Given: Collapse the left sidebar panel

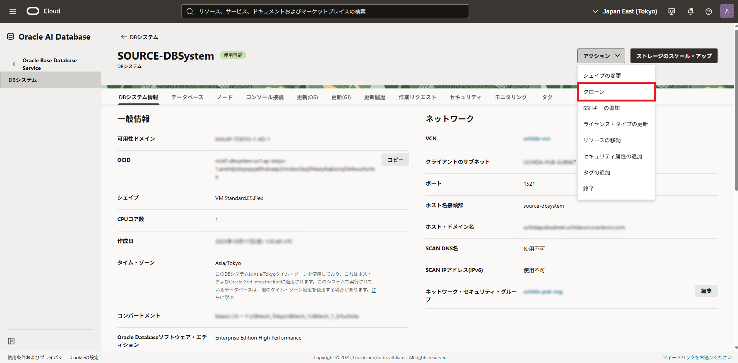Looking at the screenshot, I should coord(11,341).
